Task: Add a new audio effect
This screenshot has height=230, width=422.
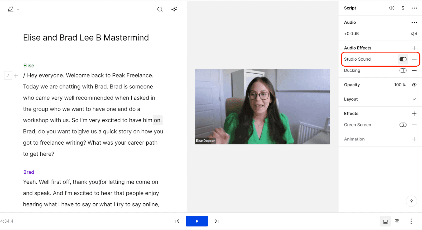Action: point(414,48)
